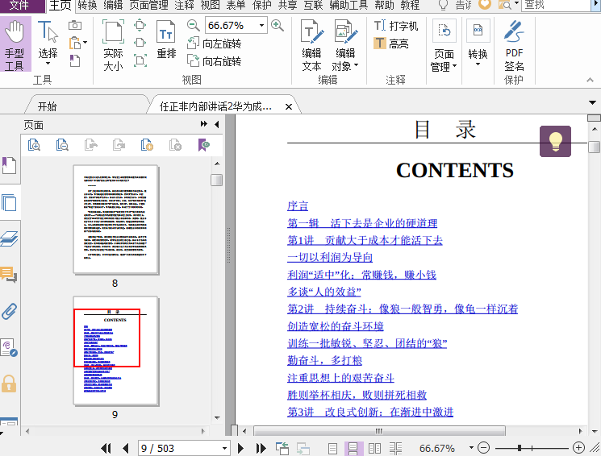Go to last page button

(x=261, y=448)
